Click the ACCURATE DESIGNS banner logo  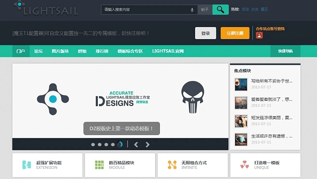pos(123,98)
